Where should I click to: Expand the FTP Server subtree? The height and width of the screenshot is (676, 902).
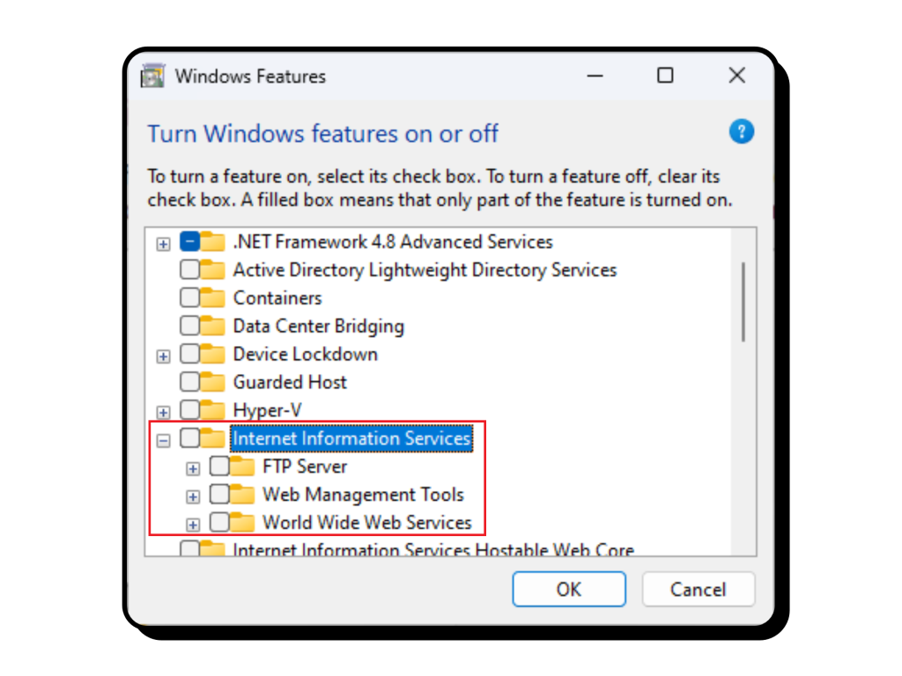193,468
